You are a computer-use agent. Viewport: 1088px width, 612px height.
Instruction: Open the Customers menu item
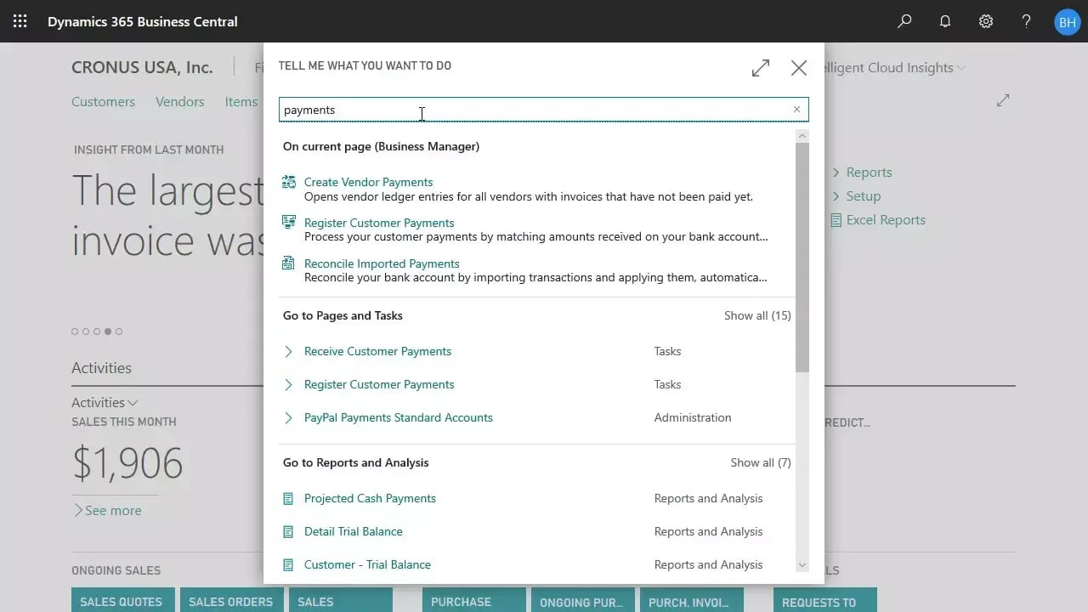coord(103,101)
